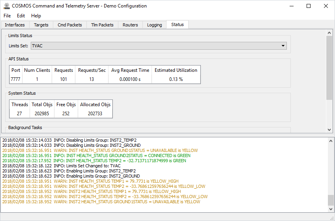Open the Tlm Packets tab

tap(102, 25)
